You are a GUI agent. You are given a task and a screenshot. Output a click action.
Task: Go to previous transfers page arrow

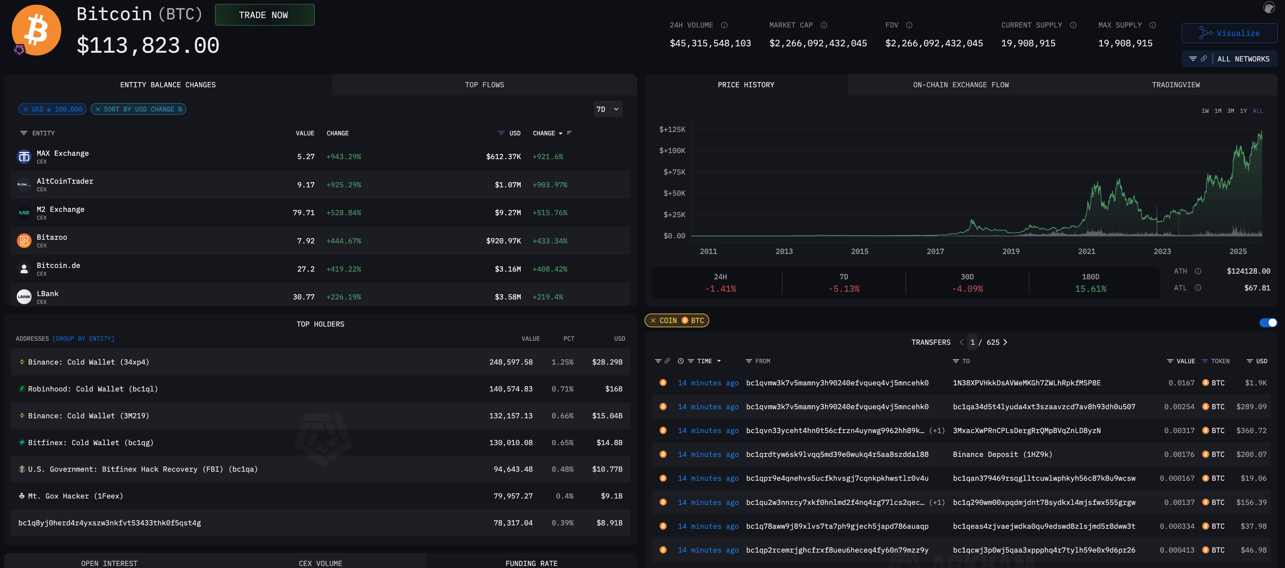click(x=961, y=342)
